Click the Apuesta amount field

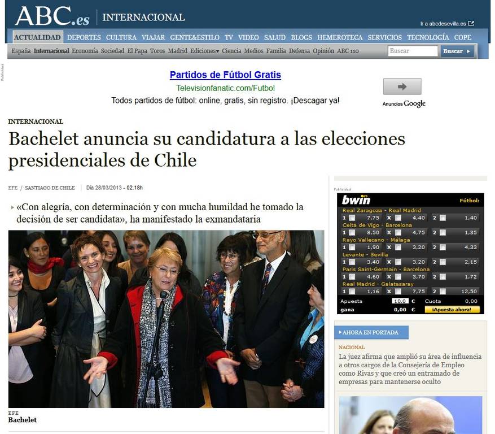(400, 301)
